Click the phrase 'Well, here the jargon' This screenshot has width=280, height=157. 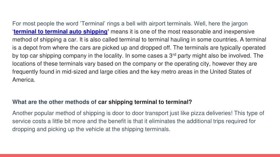click(x=221, y=23)
